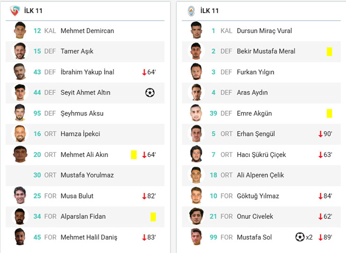The width and height of the screenshot is (346, 253).
Task: Click Emre Akgün's yellow card
Action: click(329, 113)
